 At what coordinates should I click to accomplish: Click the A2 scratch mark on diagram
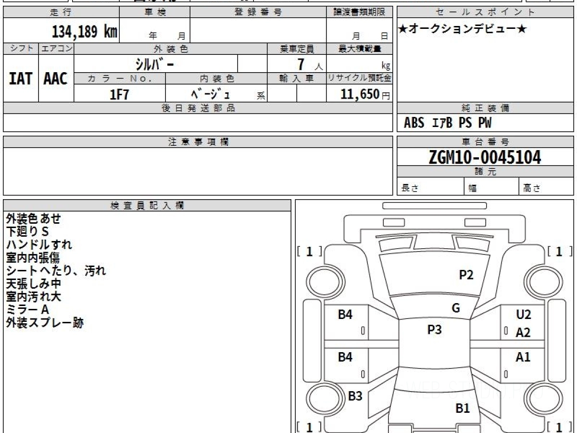click(x=523, y=332)
